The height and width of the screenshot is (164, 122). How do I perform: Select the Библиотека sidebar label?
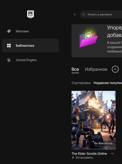click(x=25, y=46)
